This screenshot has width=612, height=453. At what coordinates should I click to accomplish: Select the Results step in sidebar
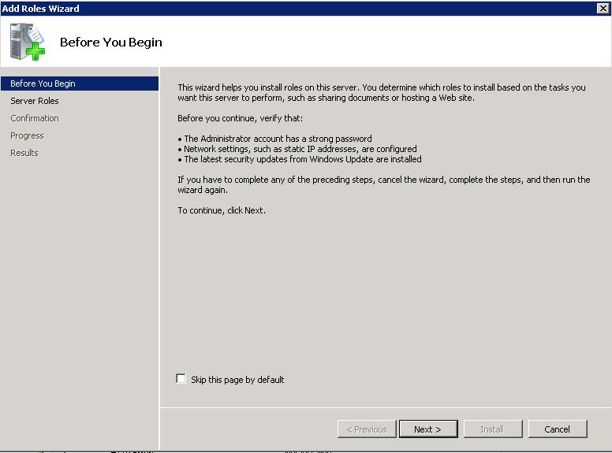(x=24, y=153)
